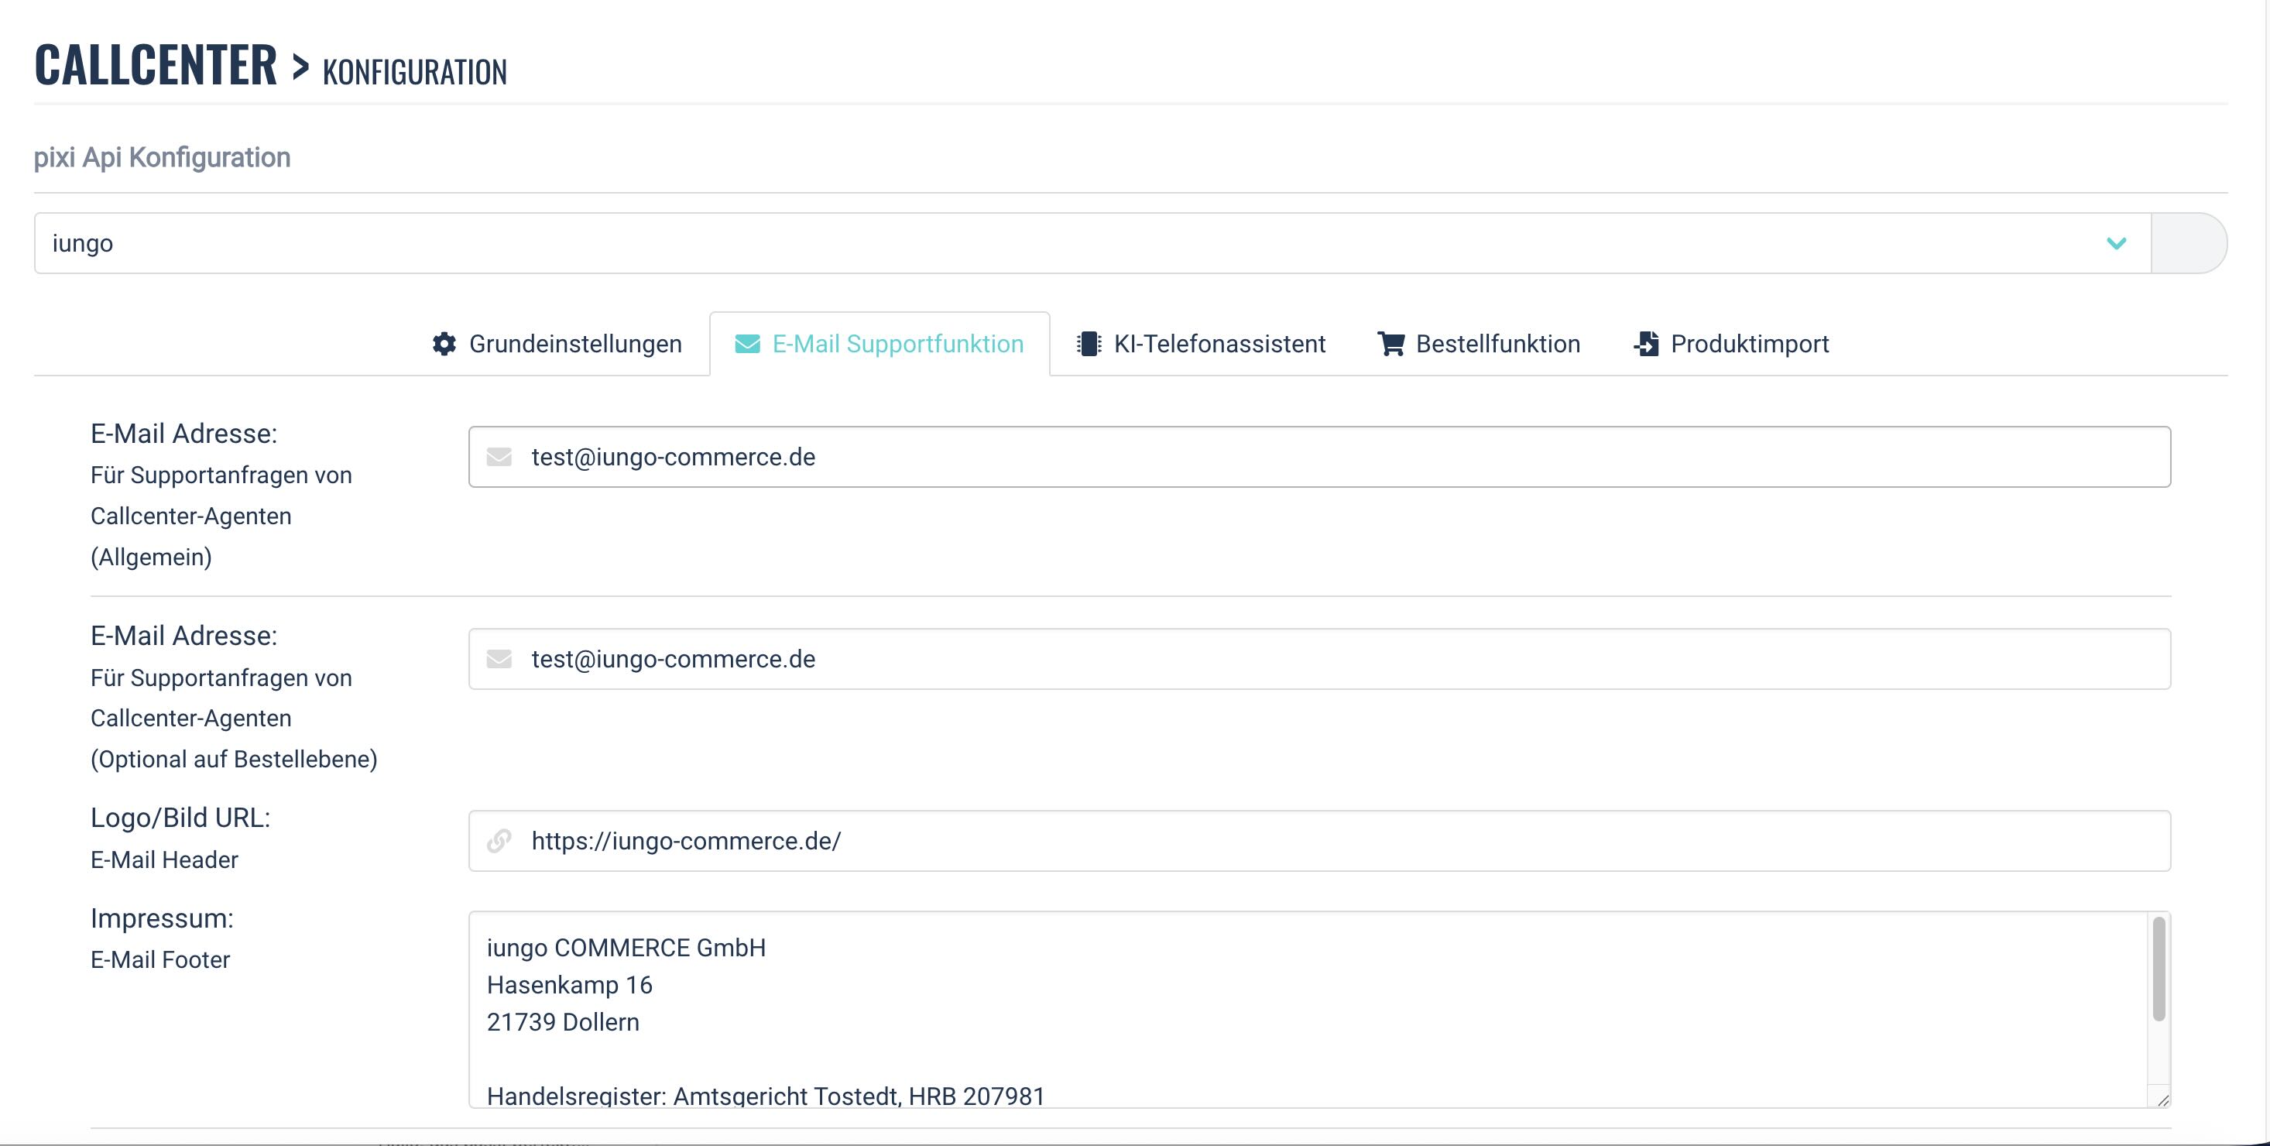The image size is (2270, 1146).
Task: Click the file import icon beside Produktimport
Action: [1646, 344]
